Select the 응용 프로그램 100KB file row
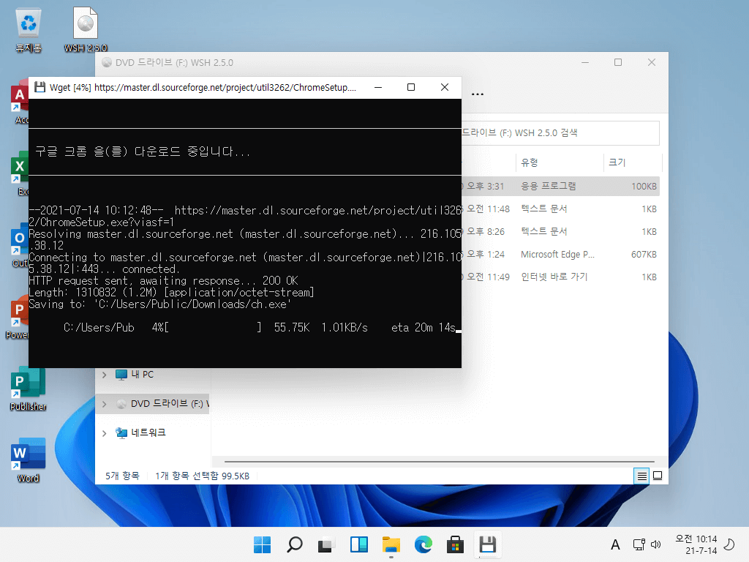This screenshot has width=749, height=562. coord(560,187)
